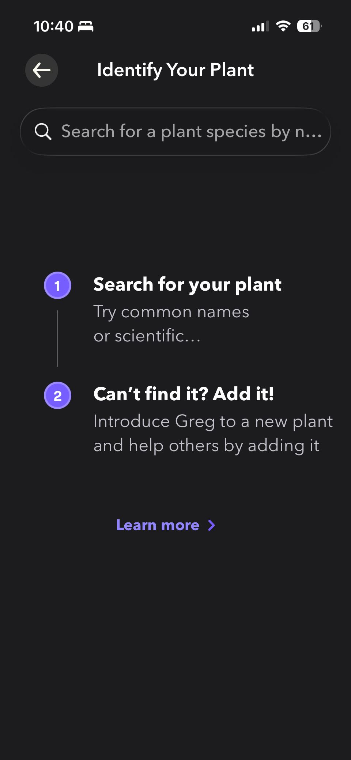Tap and help others by adding it line

coord(206,446)
